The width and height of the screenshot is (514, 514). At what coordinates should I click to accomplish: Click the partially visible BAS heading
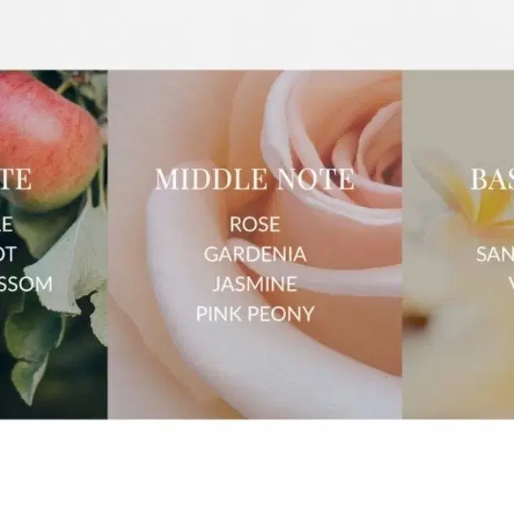[x=492, y=179]
